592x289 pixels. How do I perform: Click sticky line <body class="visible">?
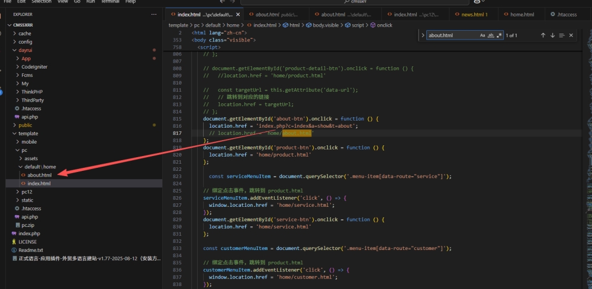225,40
